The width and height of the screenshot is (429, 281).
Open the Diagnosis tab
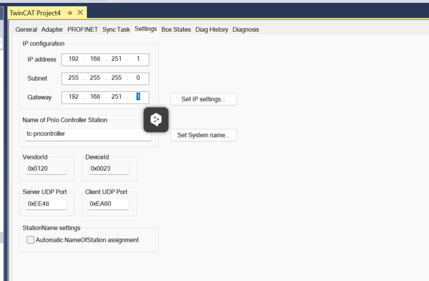[245, 30]
